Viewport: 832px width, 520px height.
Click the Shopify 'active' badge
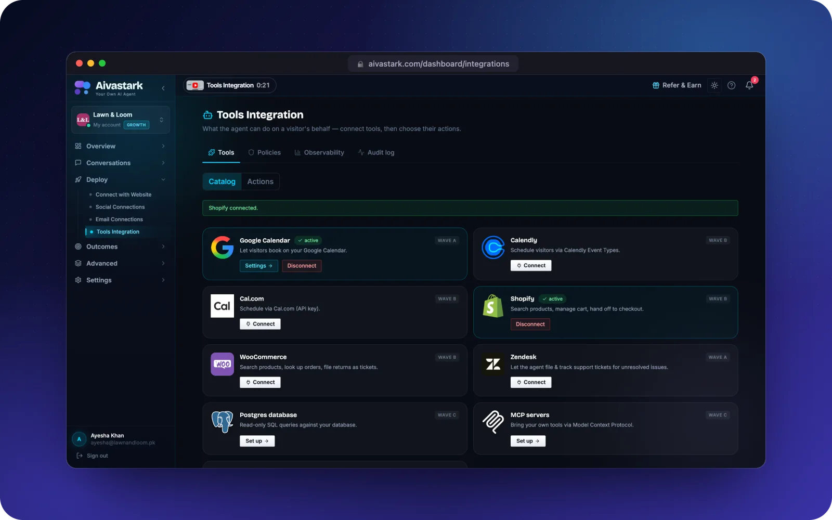tap(552, 299)
